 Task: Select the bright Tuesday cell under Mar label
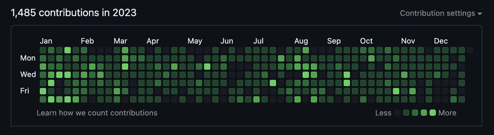point(125,67)
